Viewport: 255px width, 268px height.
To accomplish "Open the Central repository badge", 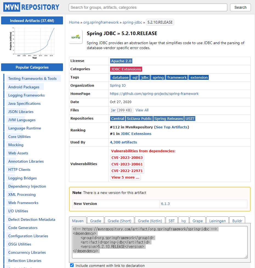I will [x=118, y=119].
